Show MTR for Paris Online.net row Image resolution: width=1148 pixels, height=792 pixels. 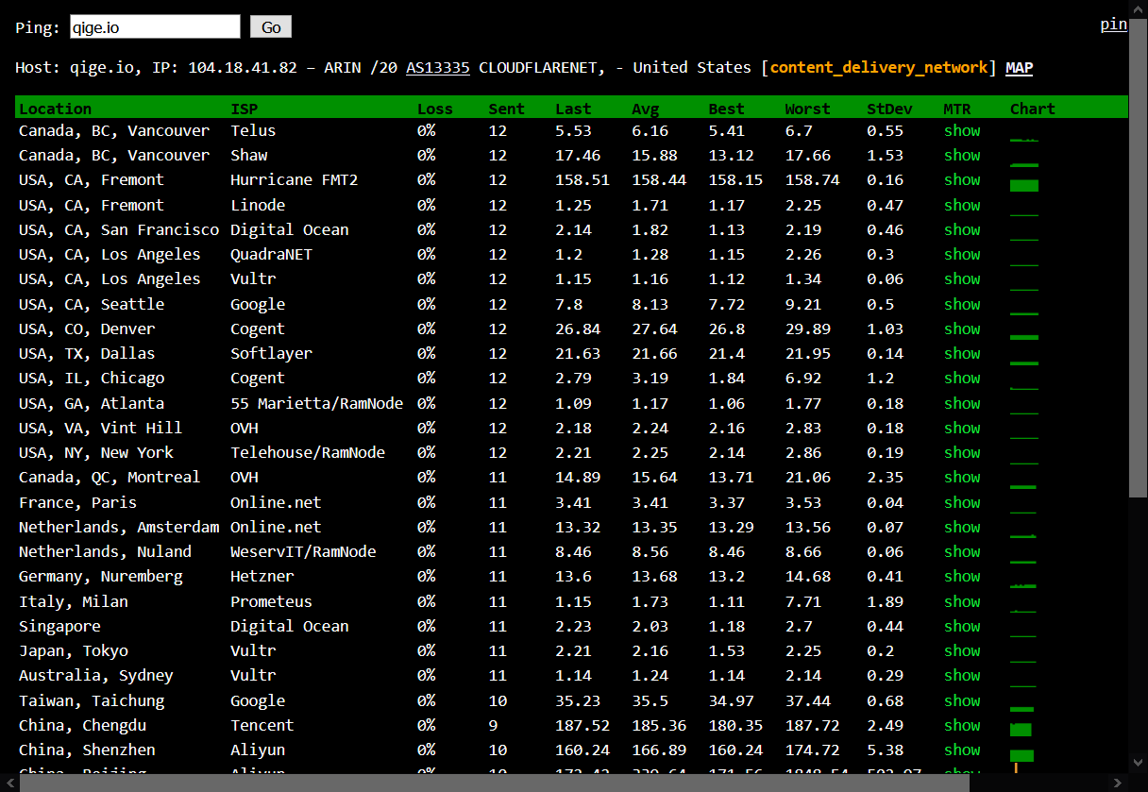(x=962, y=502)
